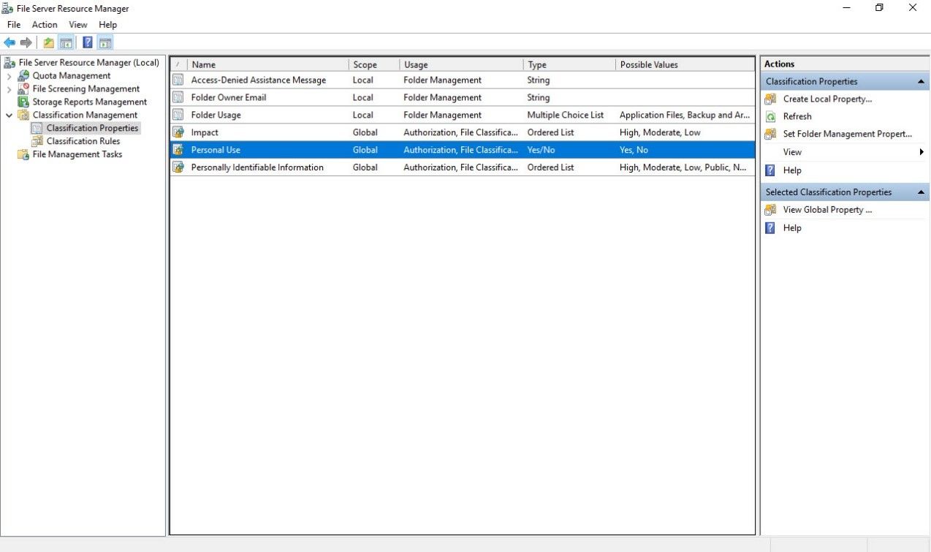Click the blue Help toolbar icon
This screenshot has width=931, height=552.
88,42
